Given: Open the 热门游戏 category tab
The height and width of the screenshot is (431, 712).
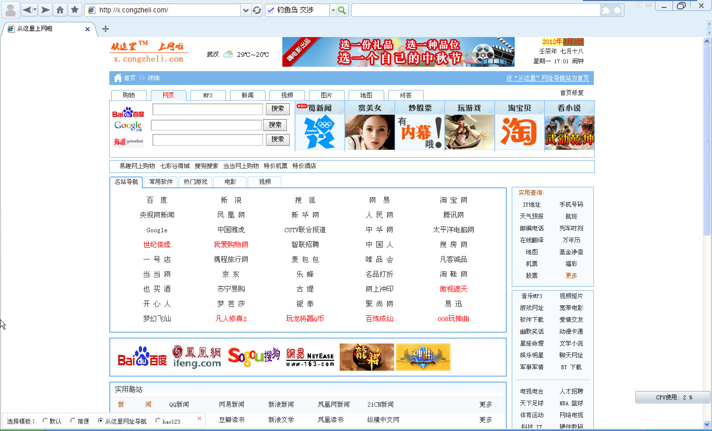Looking at the screenshot, I should click(195, 182).
